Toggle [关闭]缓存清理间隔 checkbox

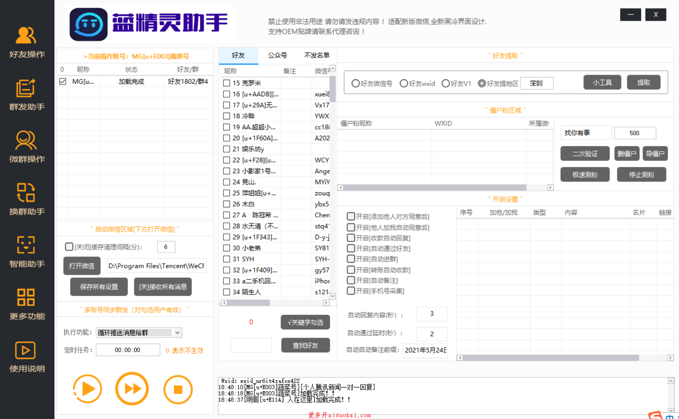(x=69, y=247)
